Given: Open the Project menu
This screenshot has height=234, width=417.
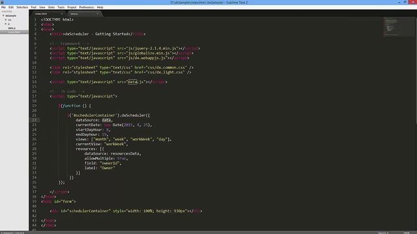Looking at the screenshot, I should pyautogui.click(x=72, y=7).
